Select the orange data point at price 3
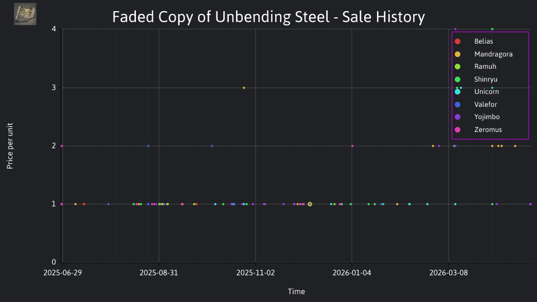The width and height of the screenshot is (537, 302). point(244,88)
